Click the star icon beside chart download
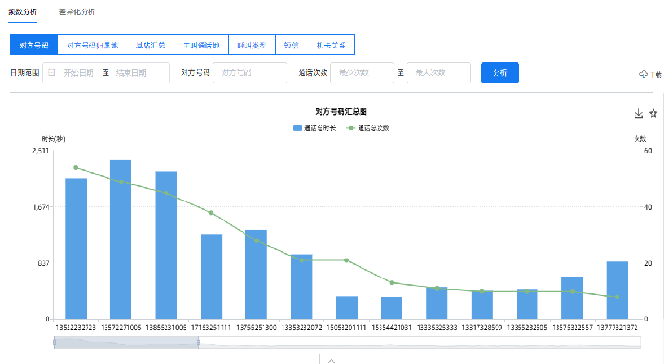Viewport: 664px width, 364px height. coord(654,113)
